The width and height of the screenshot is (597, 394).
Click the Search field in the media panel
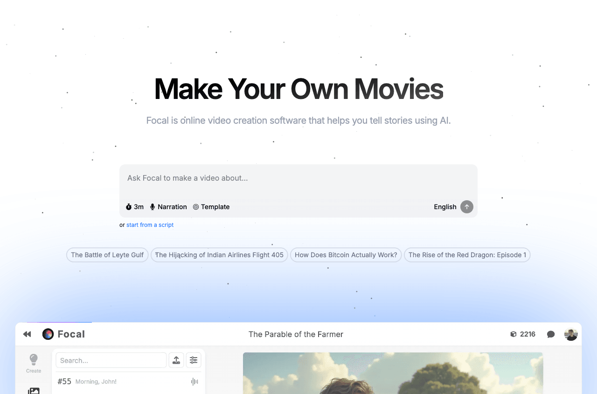[x=111, y=360]
